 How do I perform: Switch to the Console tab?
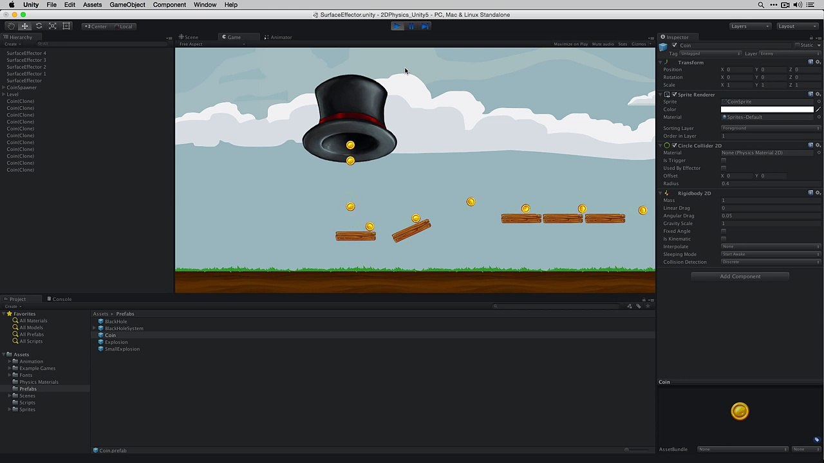click(59, 299)
